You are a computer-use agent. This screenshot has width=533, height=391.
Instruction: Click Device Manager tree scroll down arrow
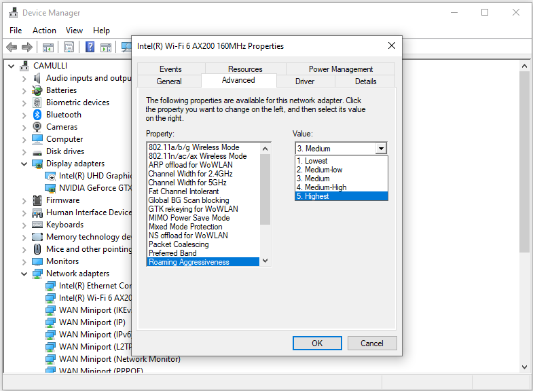pyautogui.click(x=524, y=367)
